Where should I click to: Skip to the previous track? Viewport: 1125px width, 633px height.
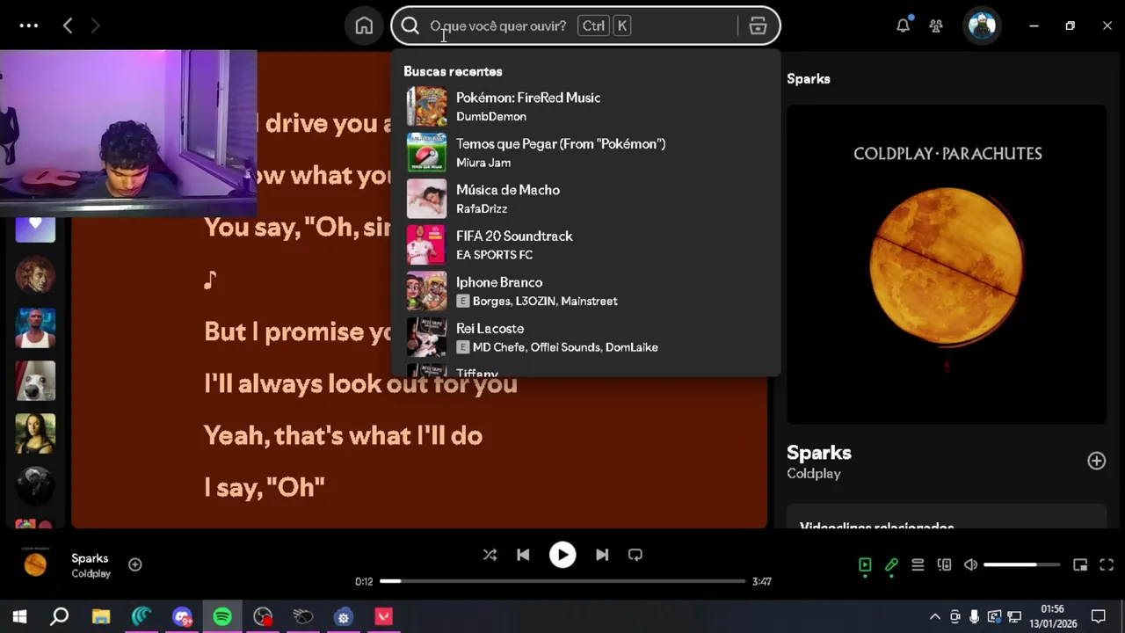[x=523, y=555]
